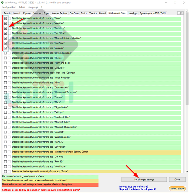
Task: Check the "Voice Recorder" checkbox
Action: (5, 78)
